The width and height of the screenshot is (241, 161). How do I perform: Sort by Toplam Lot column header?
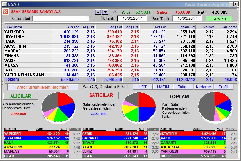[181, 27]
